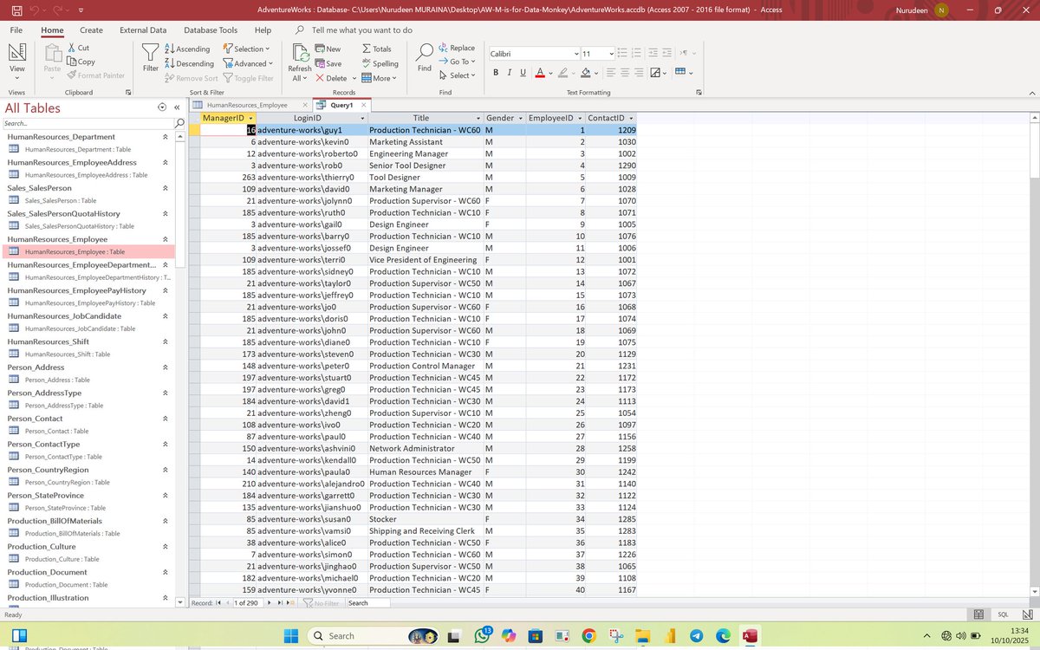Sort records Ascending
1040x650 pixels.
186,49
